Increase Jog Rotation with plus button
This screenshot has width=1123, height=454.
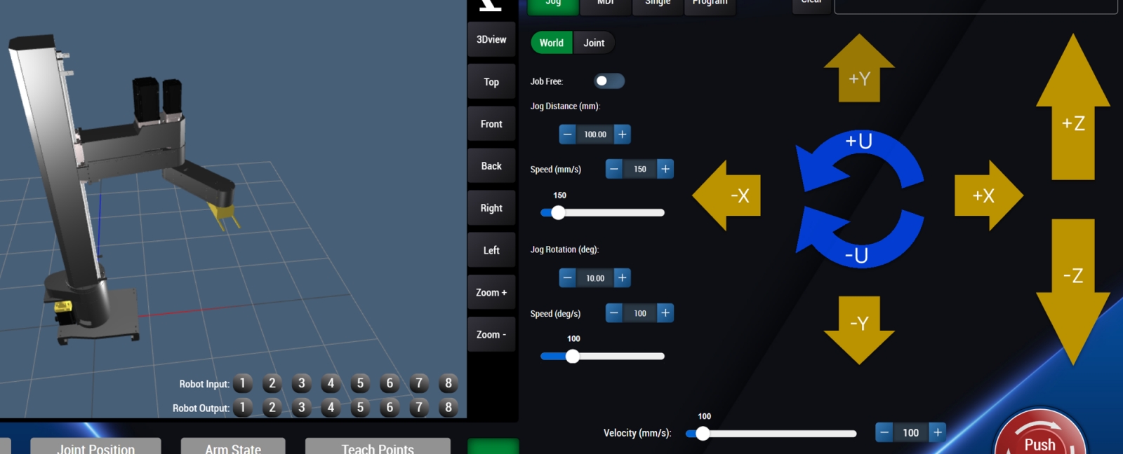tap(623, 278)
